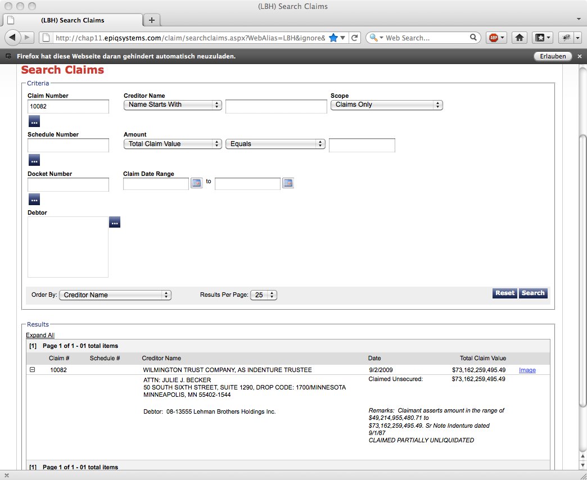Screen dimensions: 587x480
Task: Click the browser back arrow button
Action: pyautogui.click(x=12, y=38)
